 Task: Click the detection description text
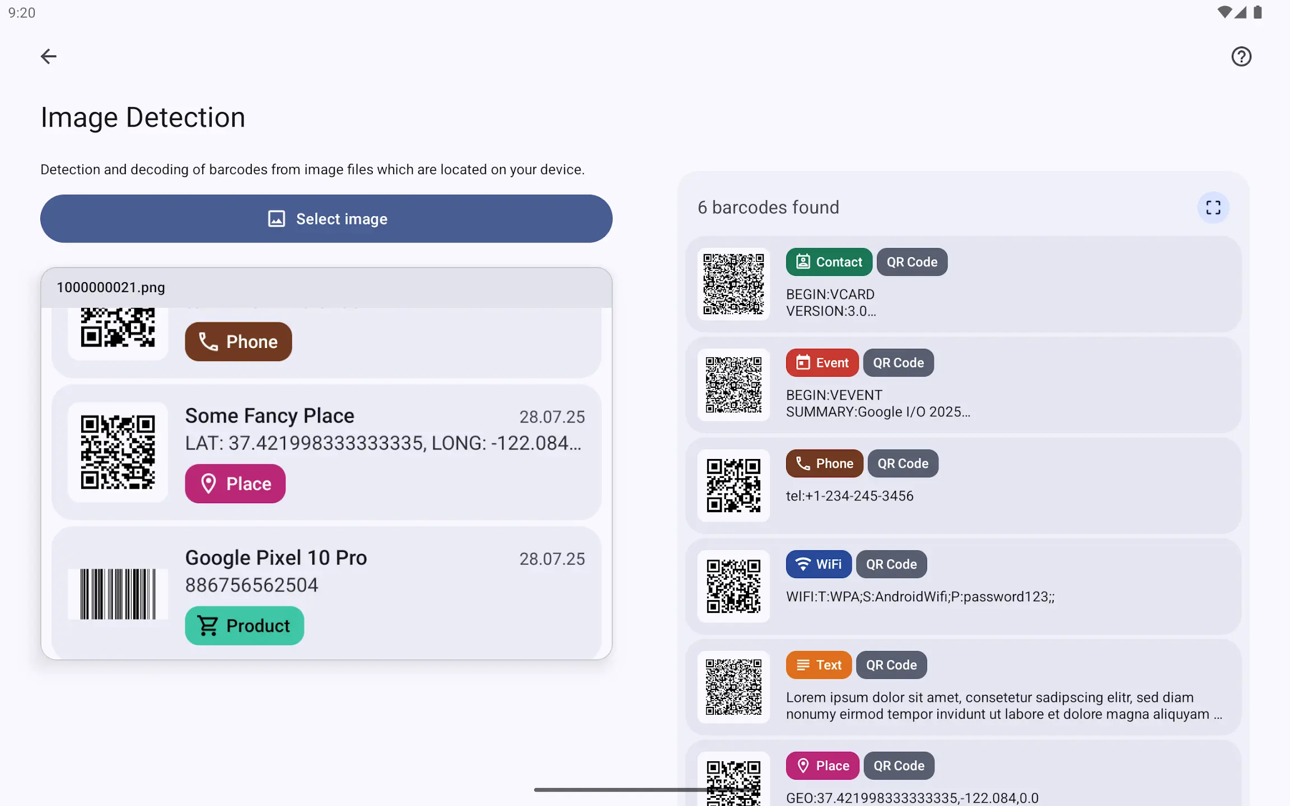pos(312,170)
